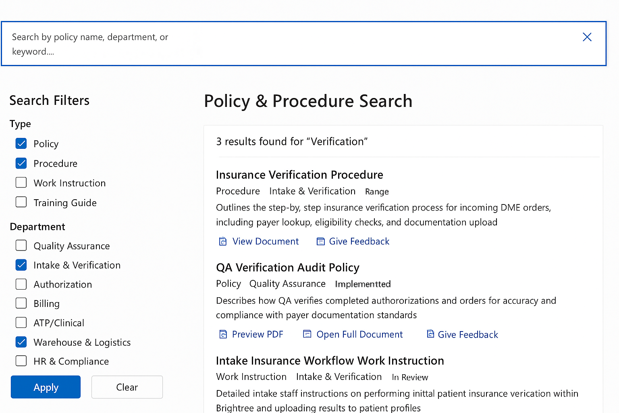This screenshot has height=413, width=619.
Task: Click the View Document file icon
Action: pos(223,242)
